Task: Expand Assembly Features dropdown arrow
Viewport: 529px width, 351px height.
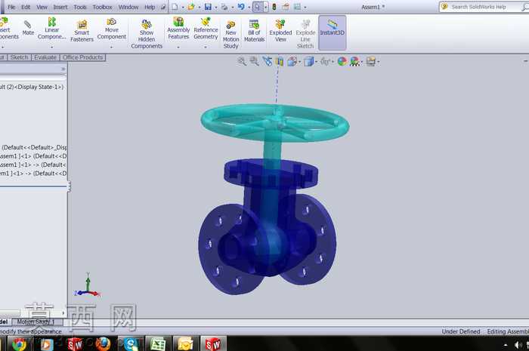Action: (x=178, y=48)
